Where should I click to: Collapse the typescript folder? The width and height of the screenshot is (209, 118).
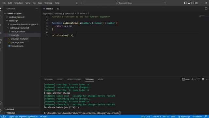click(x=13, y=21)
